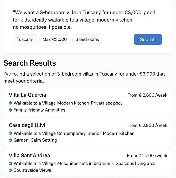Click the blue Search button
This screenshot has height=178, width=176.
[148, 39]
